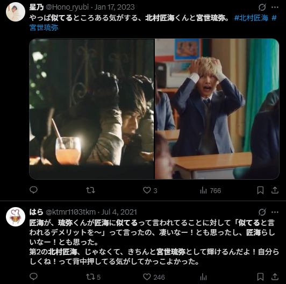286x284 pixels.
Task: Reply to the 星乃 tweet
Action: tap(33, 190)
